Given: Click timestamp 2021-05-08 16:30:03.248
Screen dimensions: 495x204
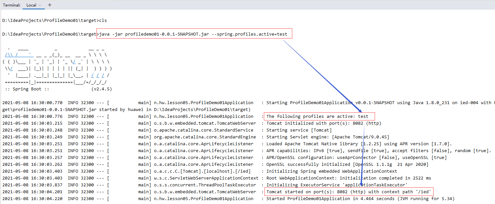Looking at the screenshot, I should (32, 130).
